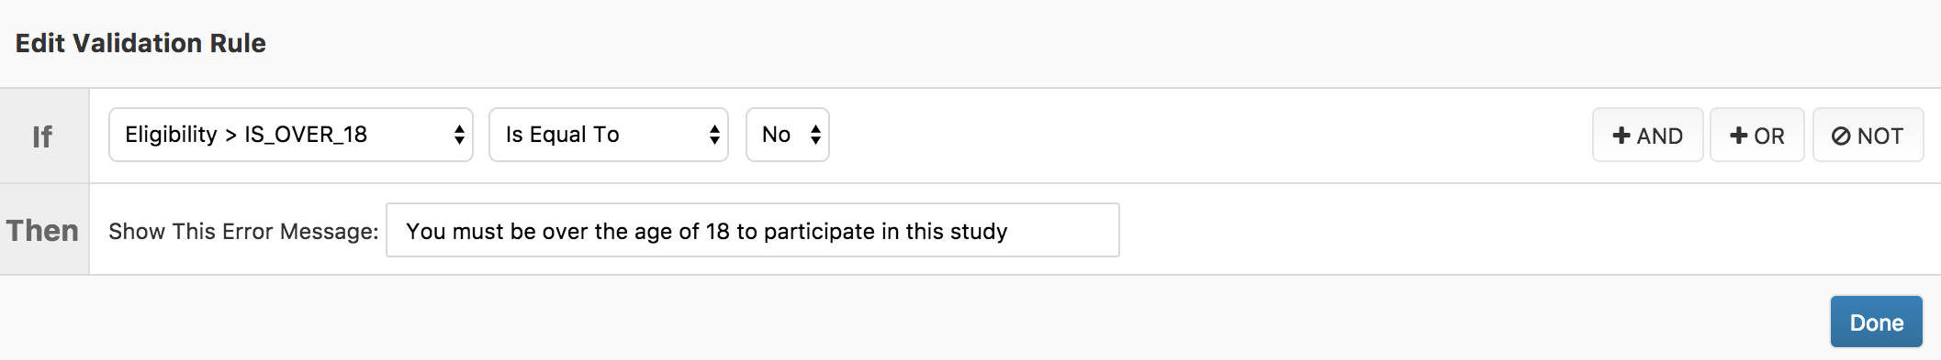Click the If row header

[x=44, y=136]
